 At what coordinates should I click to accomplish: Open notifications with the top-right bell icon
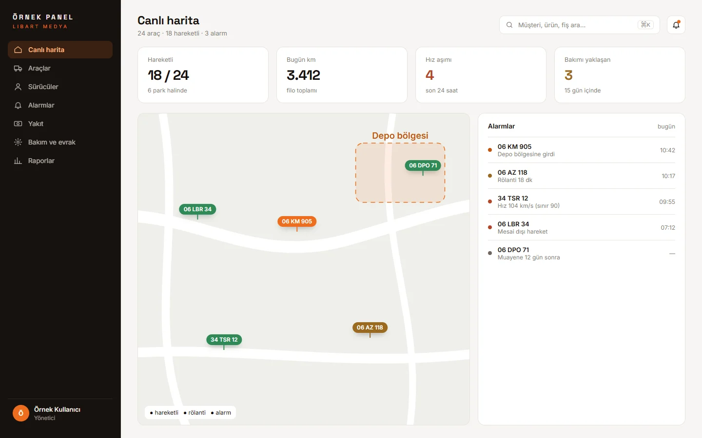tap(676, 25)
